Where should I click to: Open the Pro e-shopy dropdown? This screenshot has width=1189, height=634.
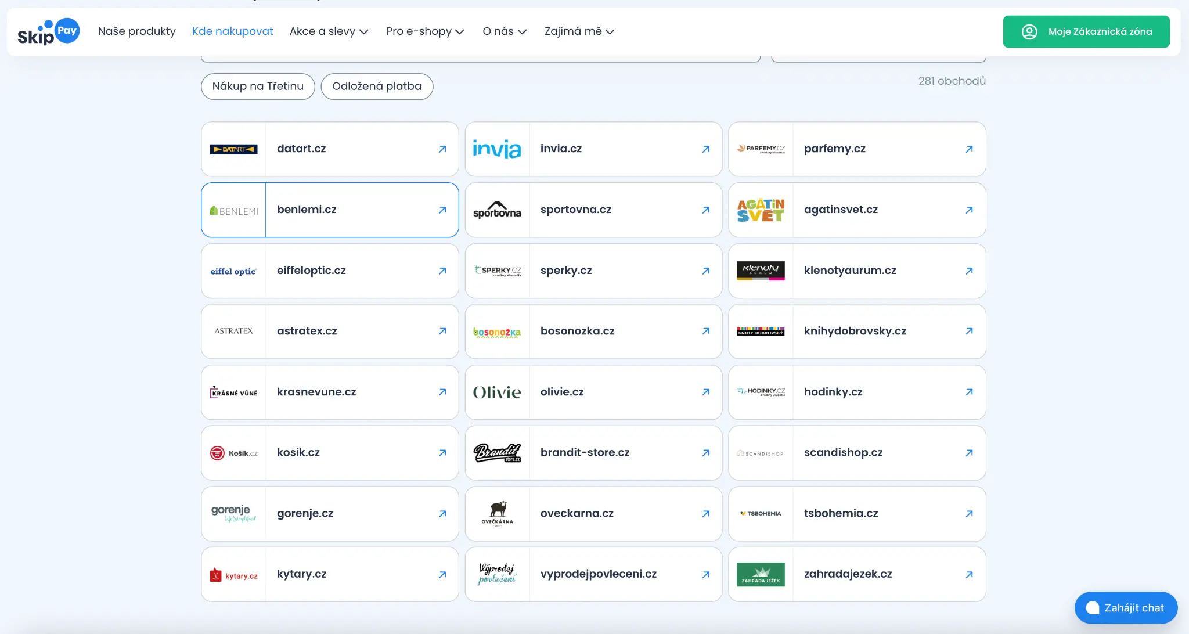425,31
